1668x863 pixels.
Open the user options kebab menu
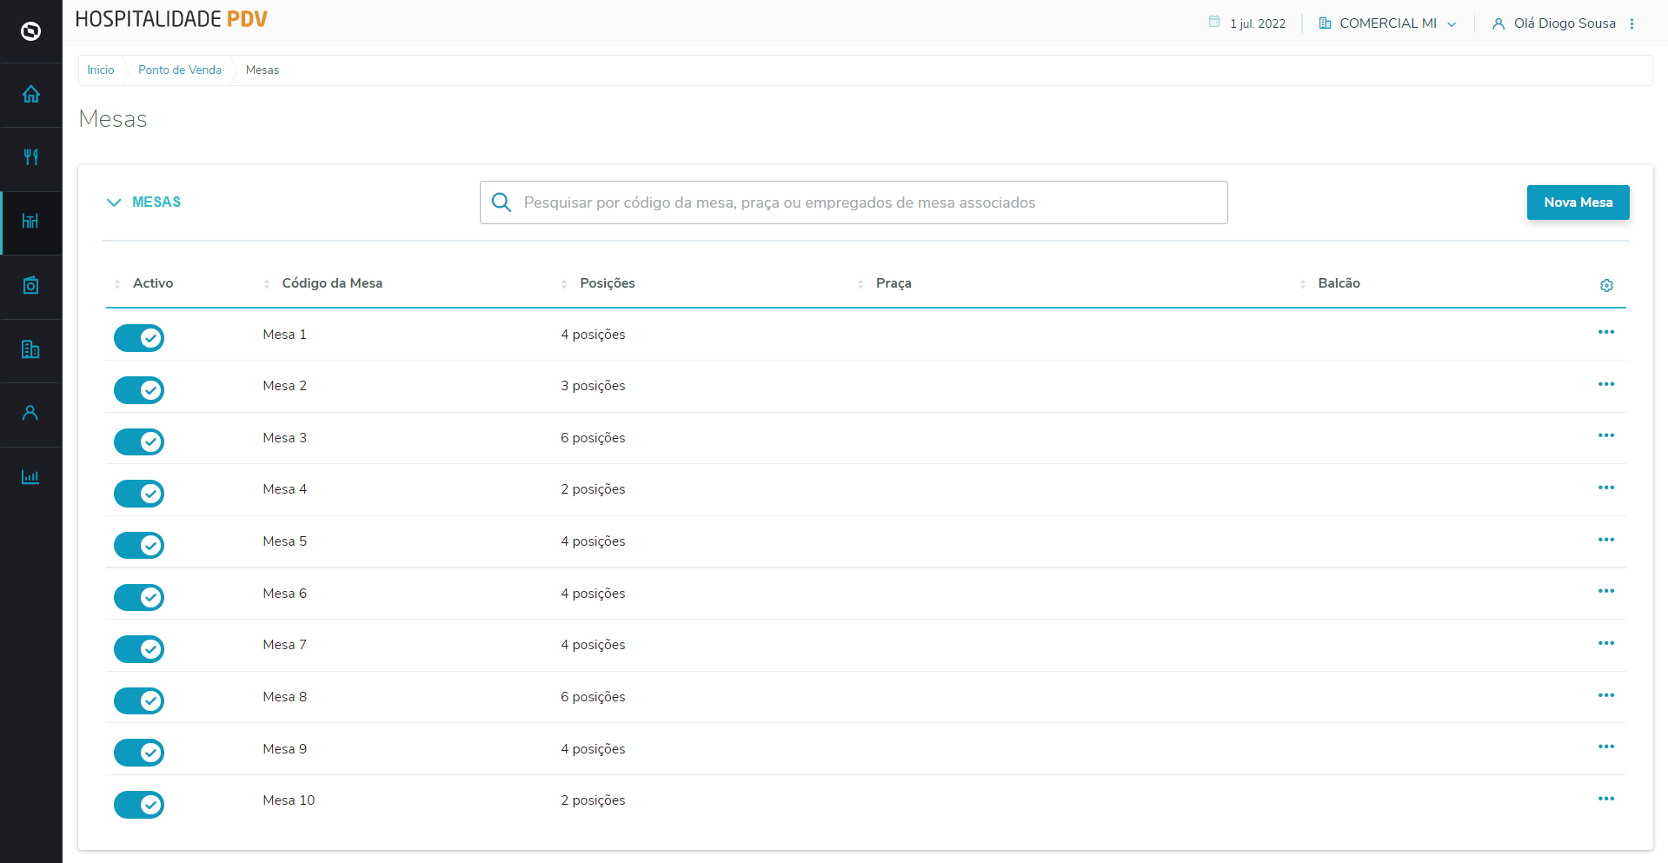(1631, 23)
